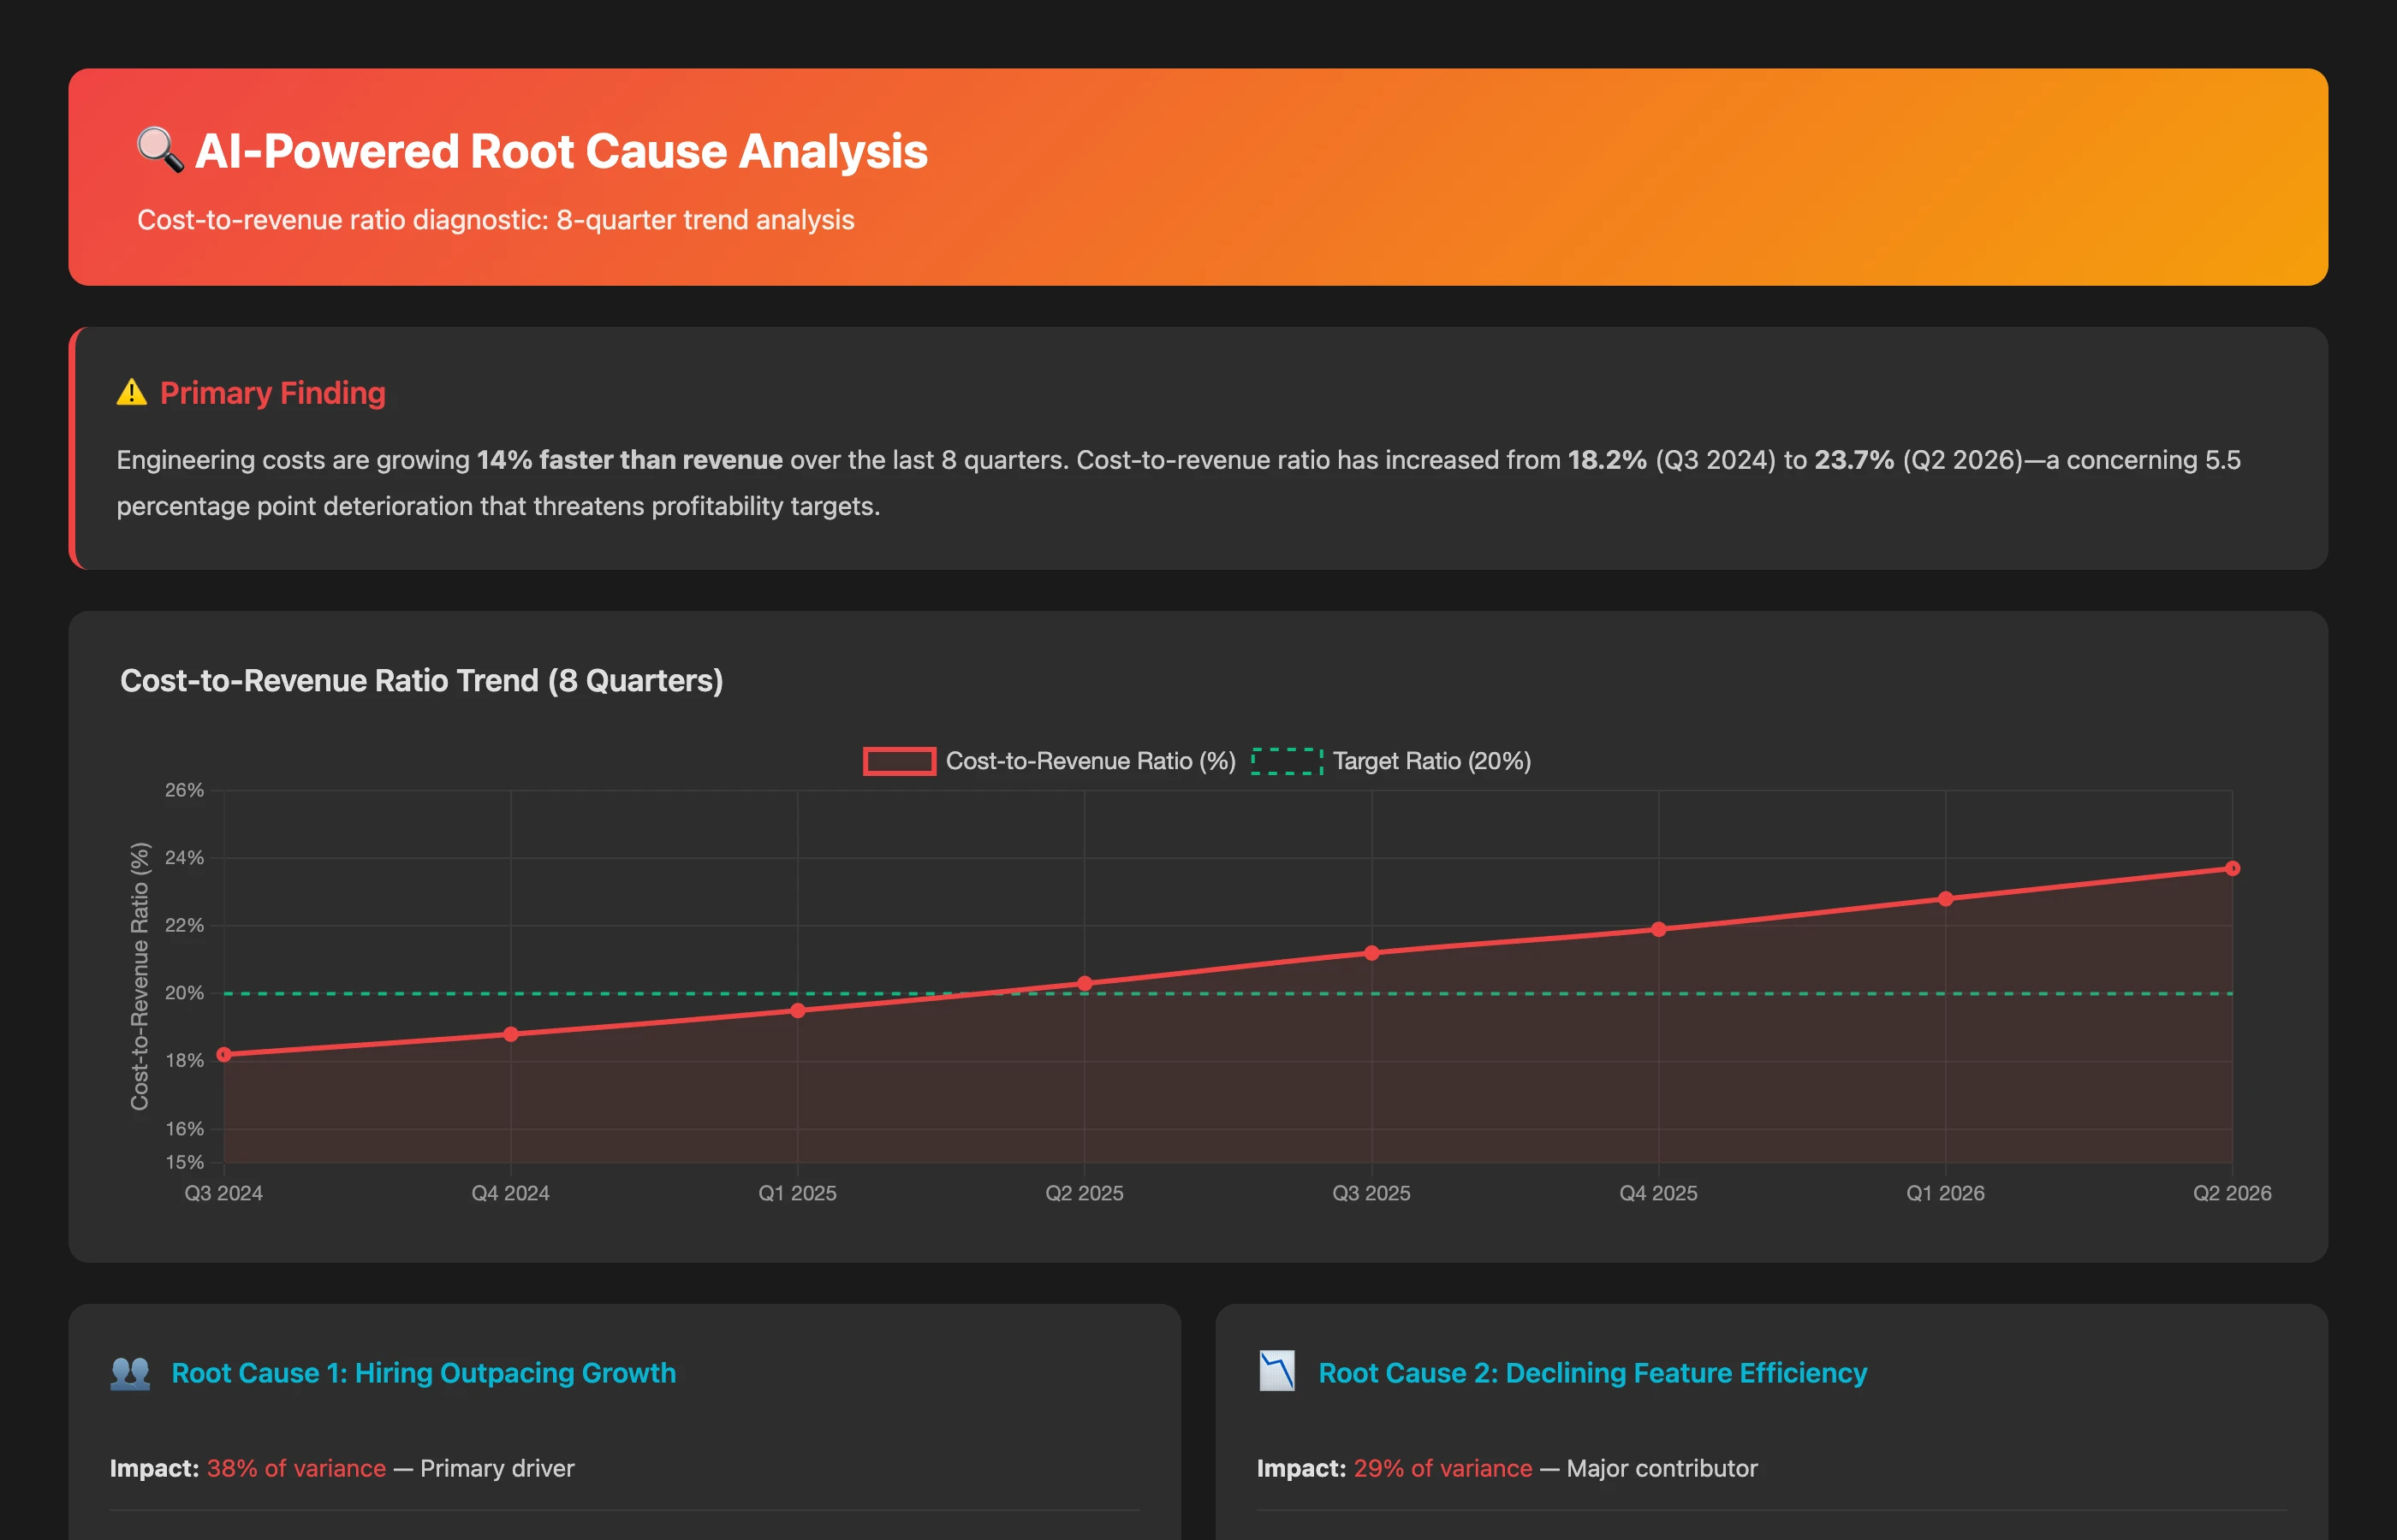
Task: Click the Q3 2024 x-axis label
Action: (x=224, y=1193)
